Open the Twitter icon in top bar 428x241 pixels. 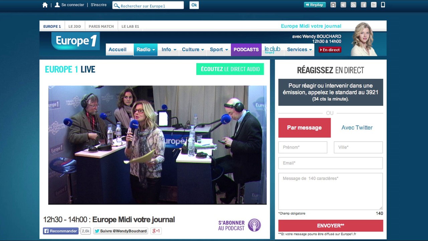click(x=373, y=5)
